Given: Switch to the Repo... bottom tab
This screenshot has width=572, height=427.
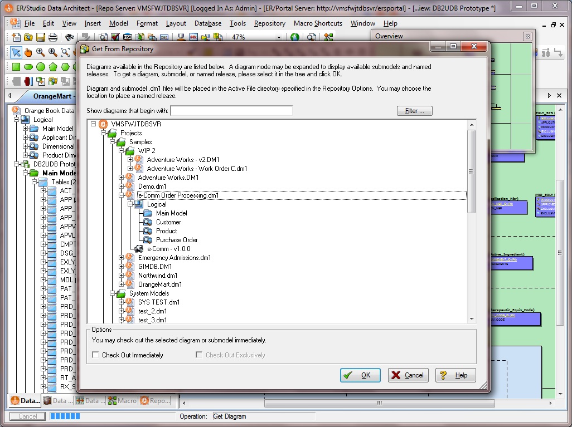Looking at the screenshot, I should click(155, 401).
